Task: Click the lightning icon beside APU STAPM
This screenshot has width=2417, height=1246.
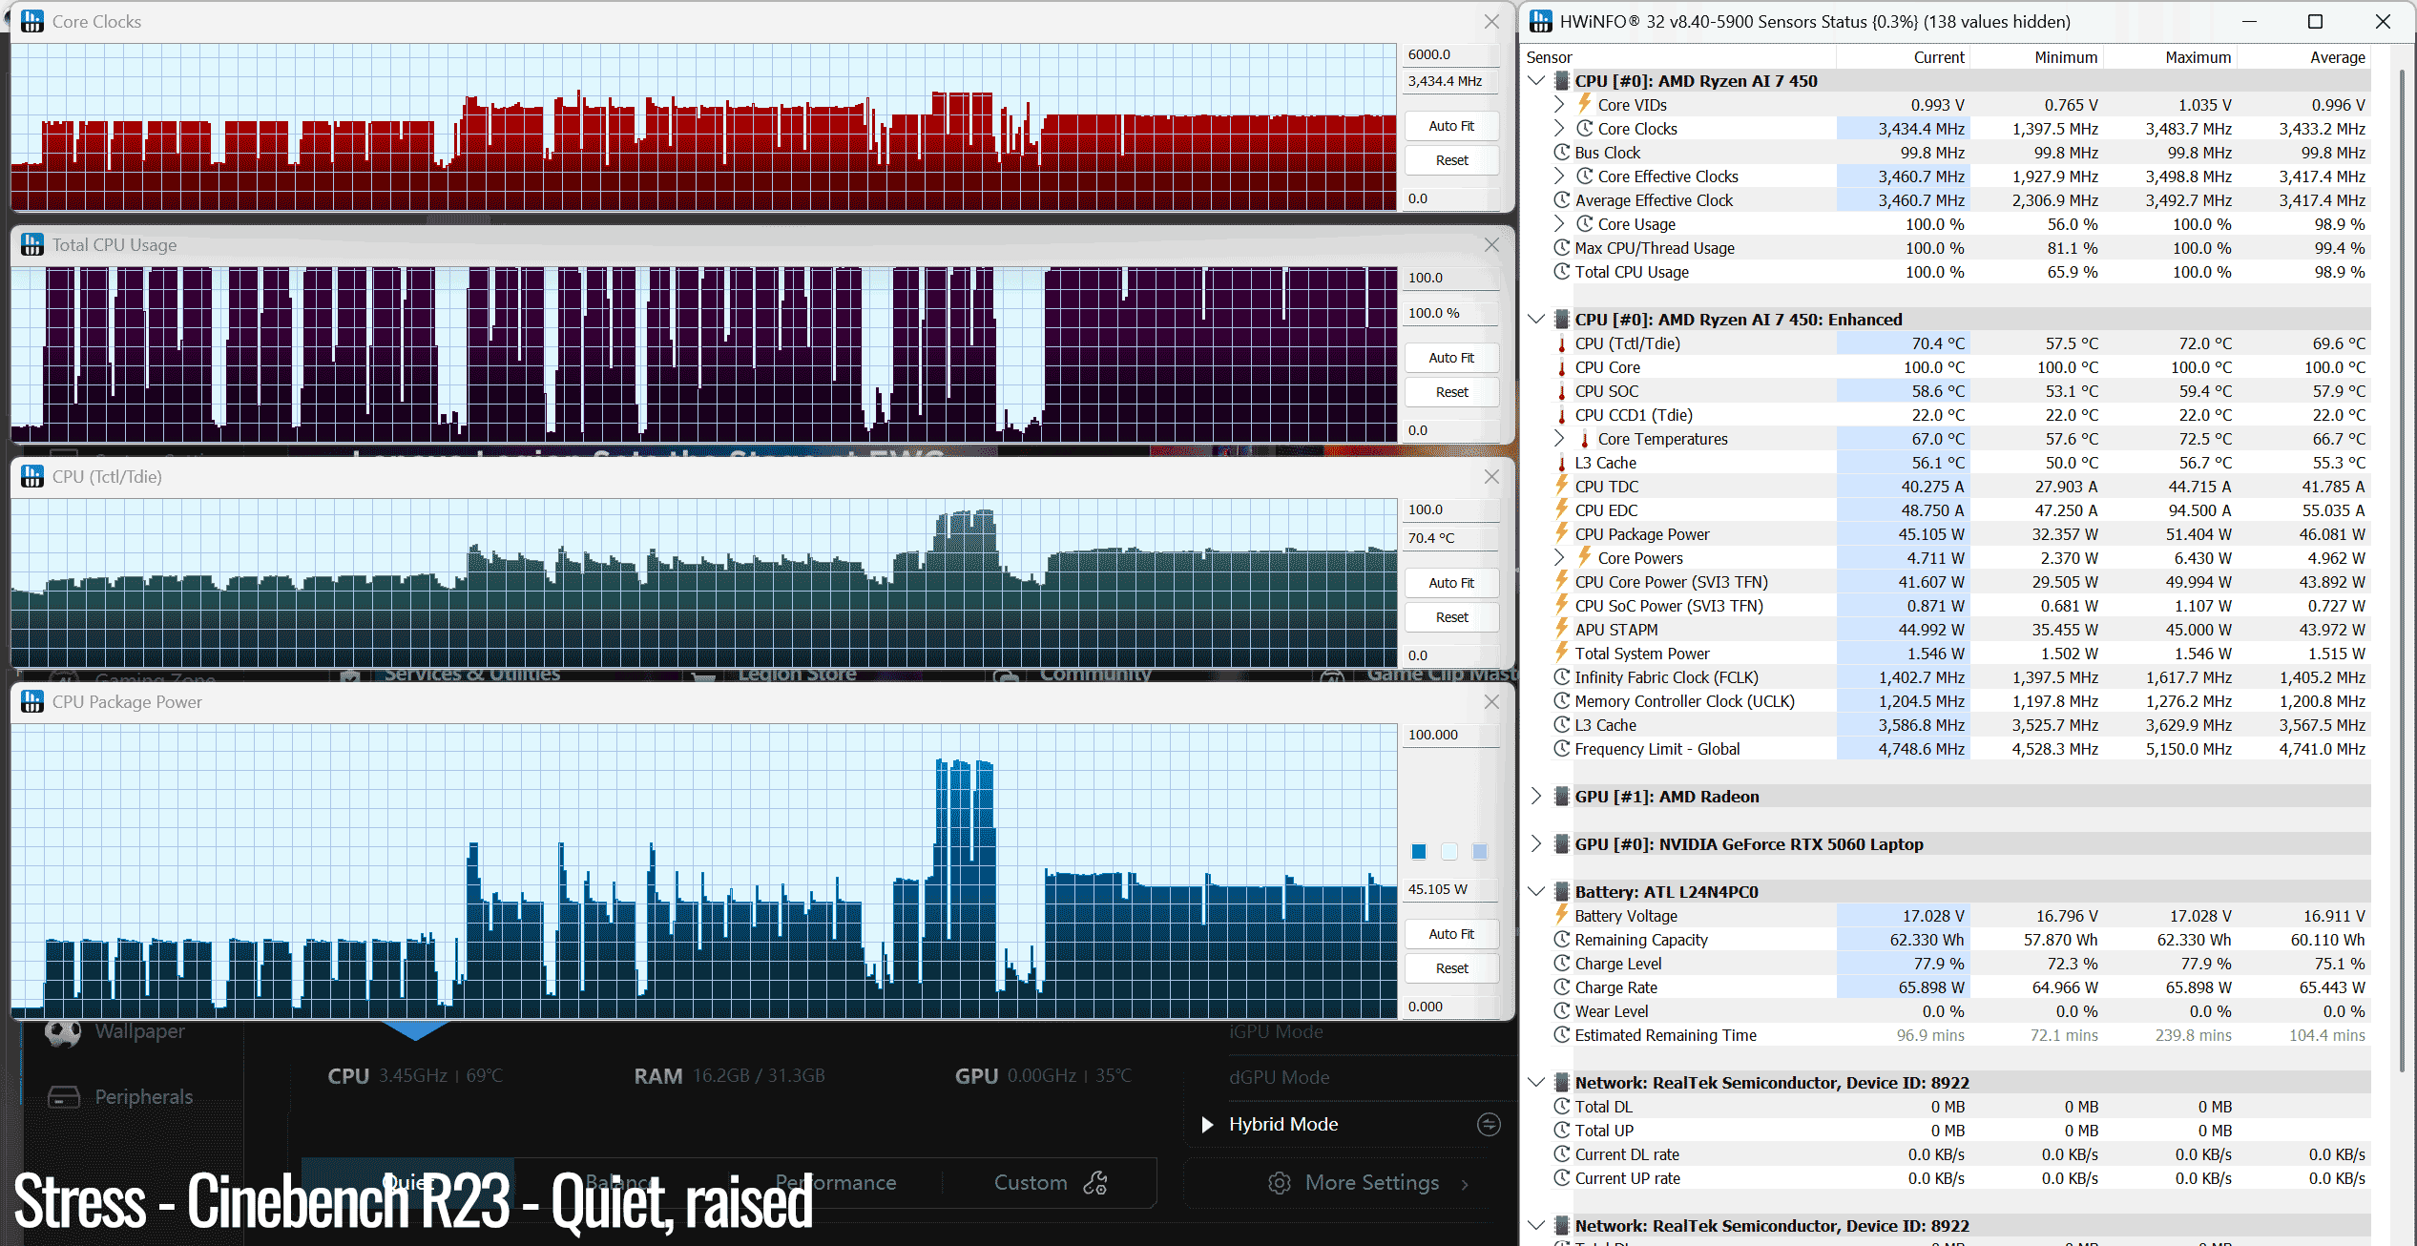Action: (x=1562, y=629)
